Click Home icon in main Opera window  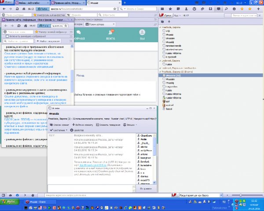tap(24, 9)
